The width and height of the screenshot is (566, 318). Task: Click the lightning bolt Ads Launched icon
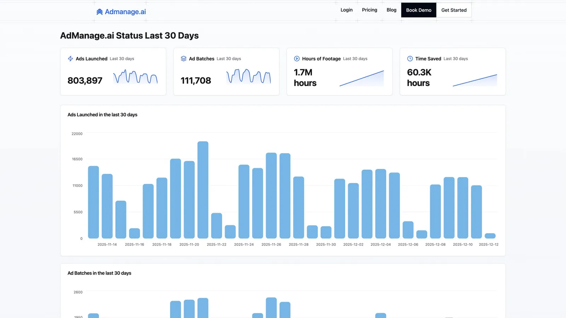70,59
